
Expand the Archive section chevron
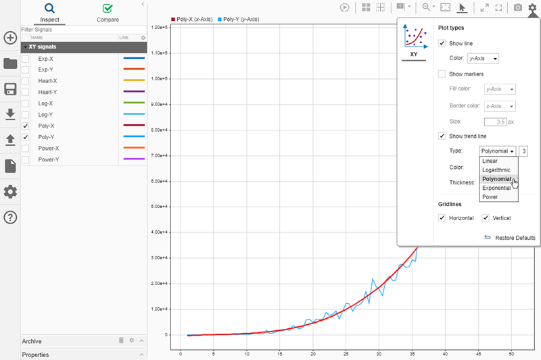[x=141, y=340]
